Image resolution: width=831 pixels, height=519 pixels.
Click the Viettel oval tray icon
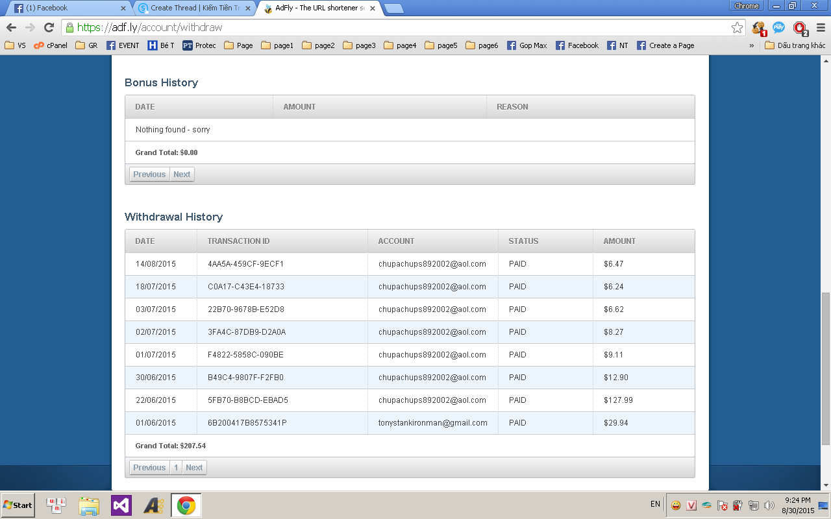point(707,505)
